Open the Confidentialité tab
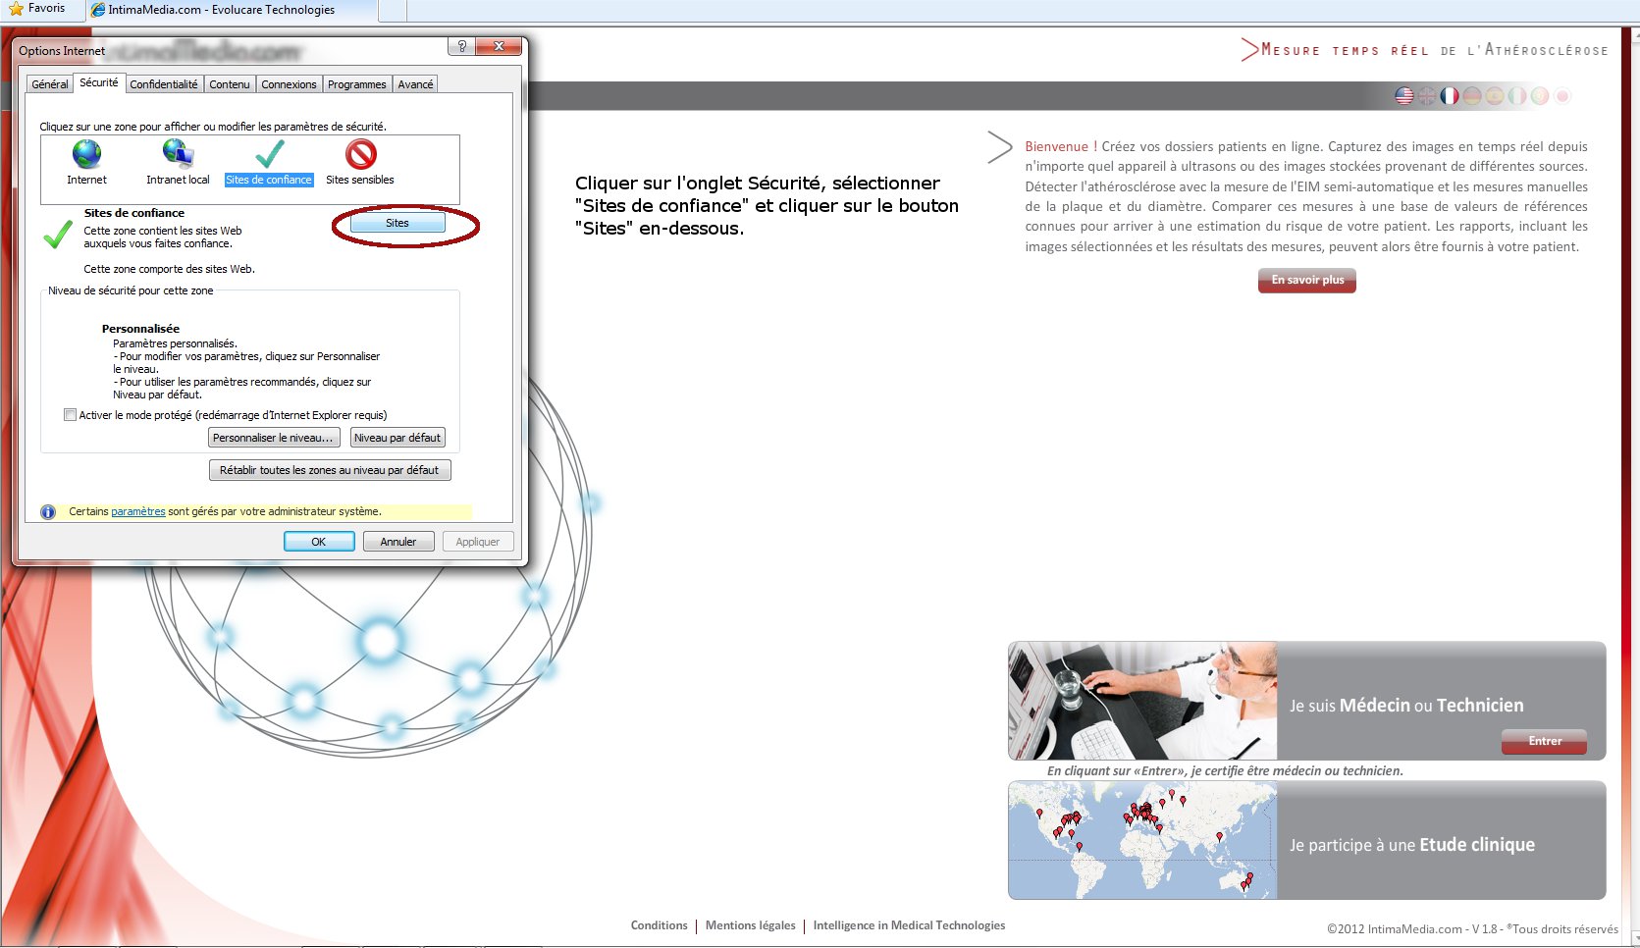Image resolution: width=1640 pixels, height=948 pixels. point(164,84)
